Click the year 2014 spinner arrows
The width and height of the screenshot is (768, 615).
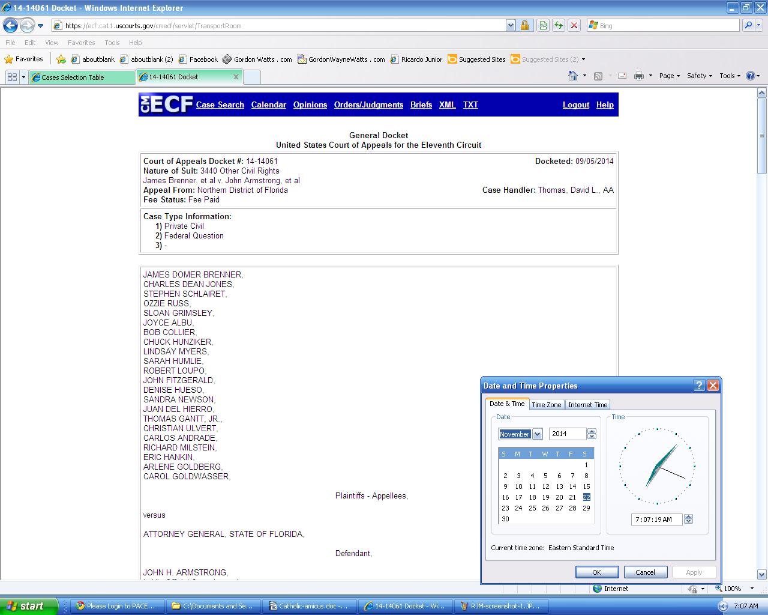click(592, 434)
